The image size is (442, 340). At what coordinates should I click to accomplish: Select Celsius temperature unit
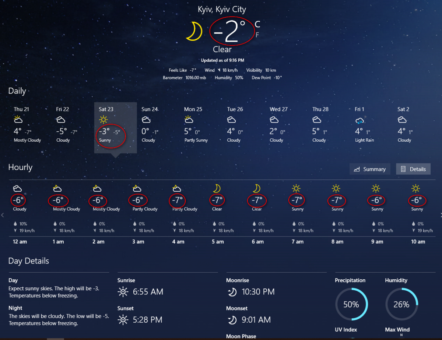[x=257, y=25]
